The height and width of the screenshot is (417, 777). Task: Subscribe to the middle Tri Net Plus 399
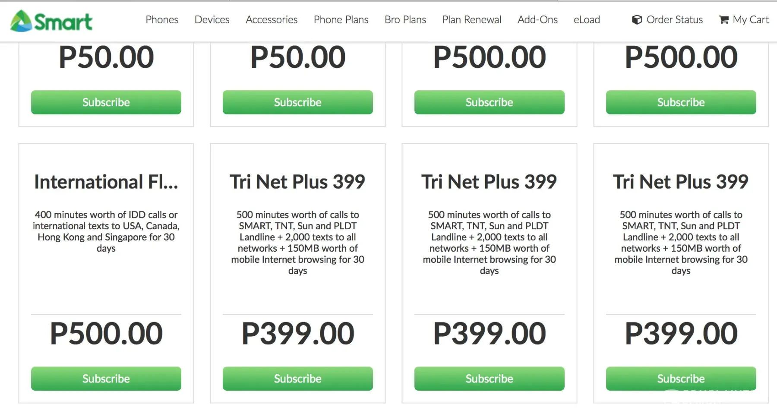click(490, 379)
